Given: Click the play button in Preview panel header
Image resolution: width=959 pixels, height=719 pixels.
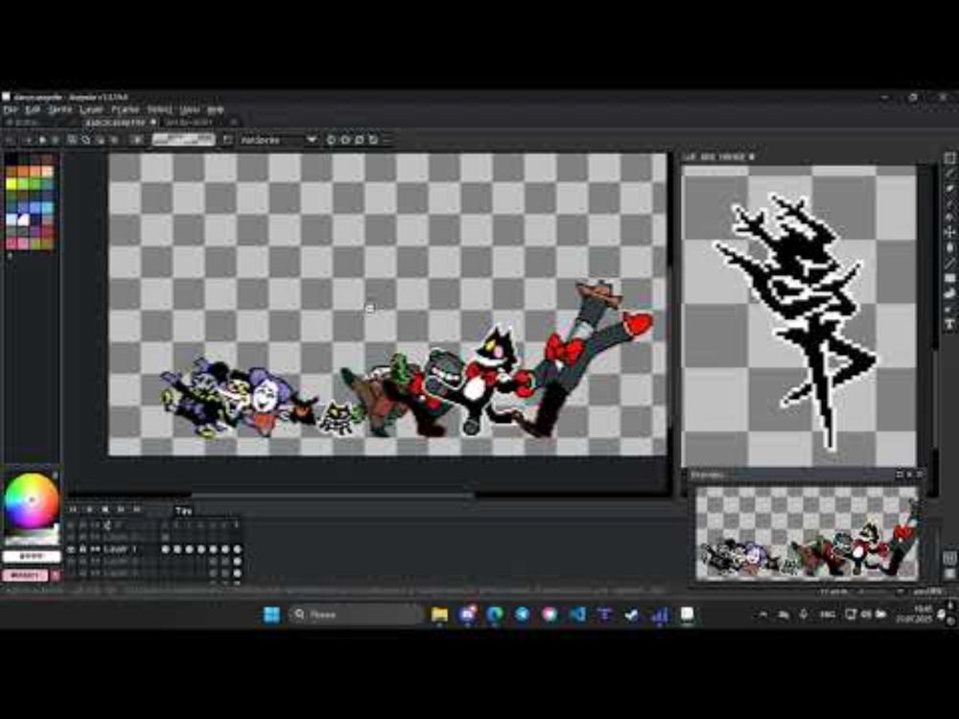Looking at the screenshot, I should tap(909, 475).
